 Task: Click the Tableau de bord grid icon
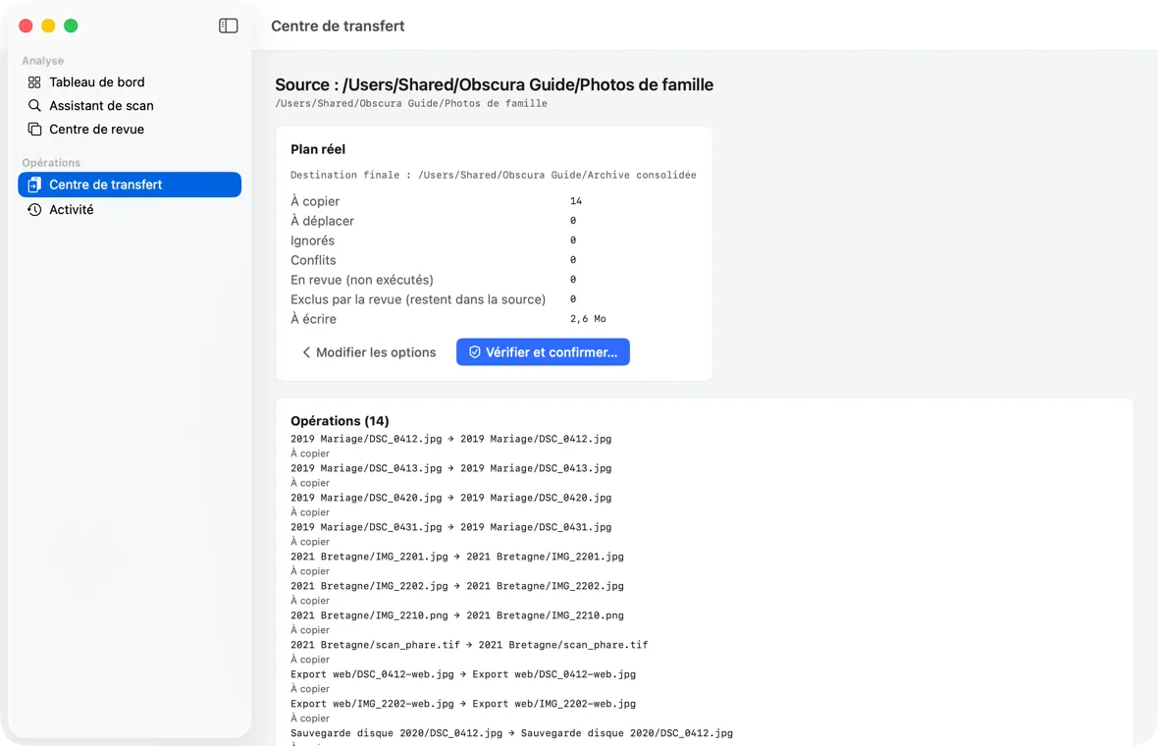[x=34, y=82]
